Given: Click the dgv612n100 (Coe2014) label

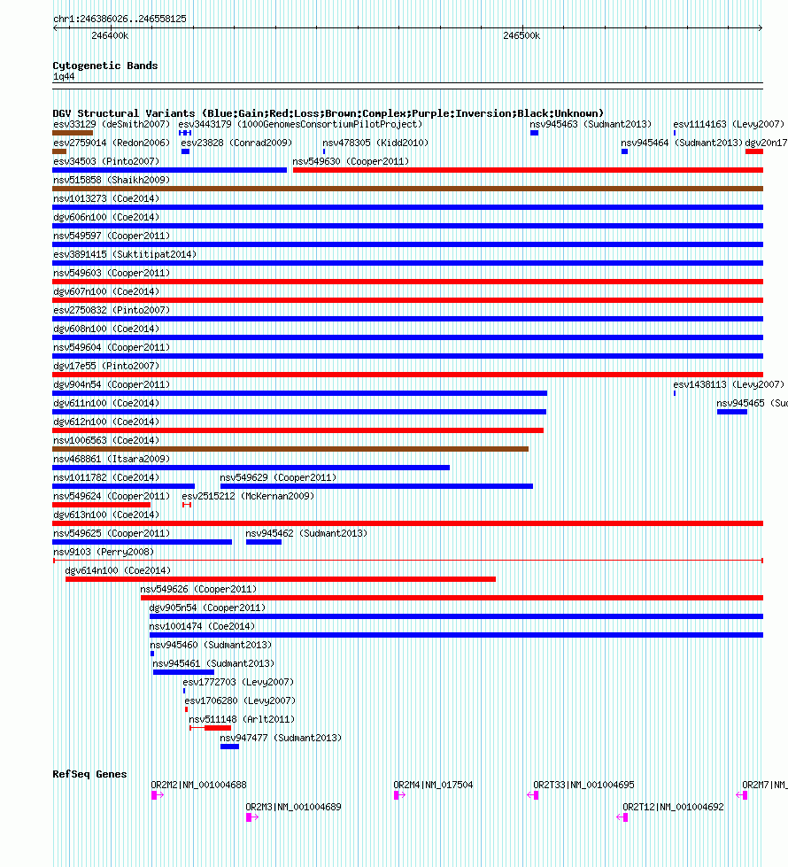Looking at the screenshot, I should (x=106, y=422).
